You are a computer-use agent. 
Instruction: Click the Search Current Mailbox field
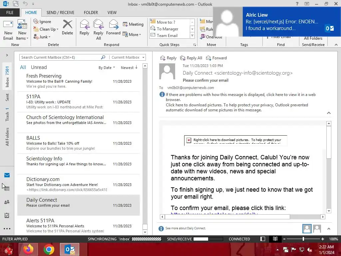tap(60, 57)
